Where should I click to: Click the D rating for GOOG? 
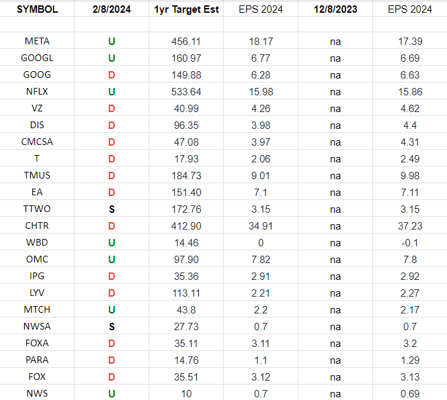pyautogui.click(x=112, y=75)
